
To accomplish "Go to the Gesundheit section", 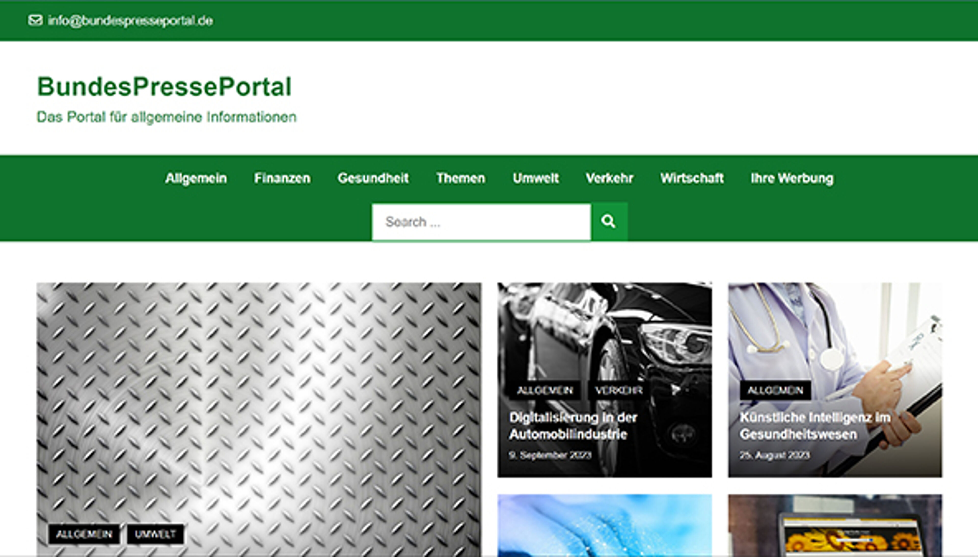I will (x=373, y=178).
